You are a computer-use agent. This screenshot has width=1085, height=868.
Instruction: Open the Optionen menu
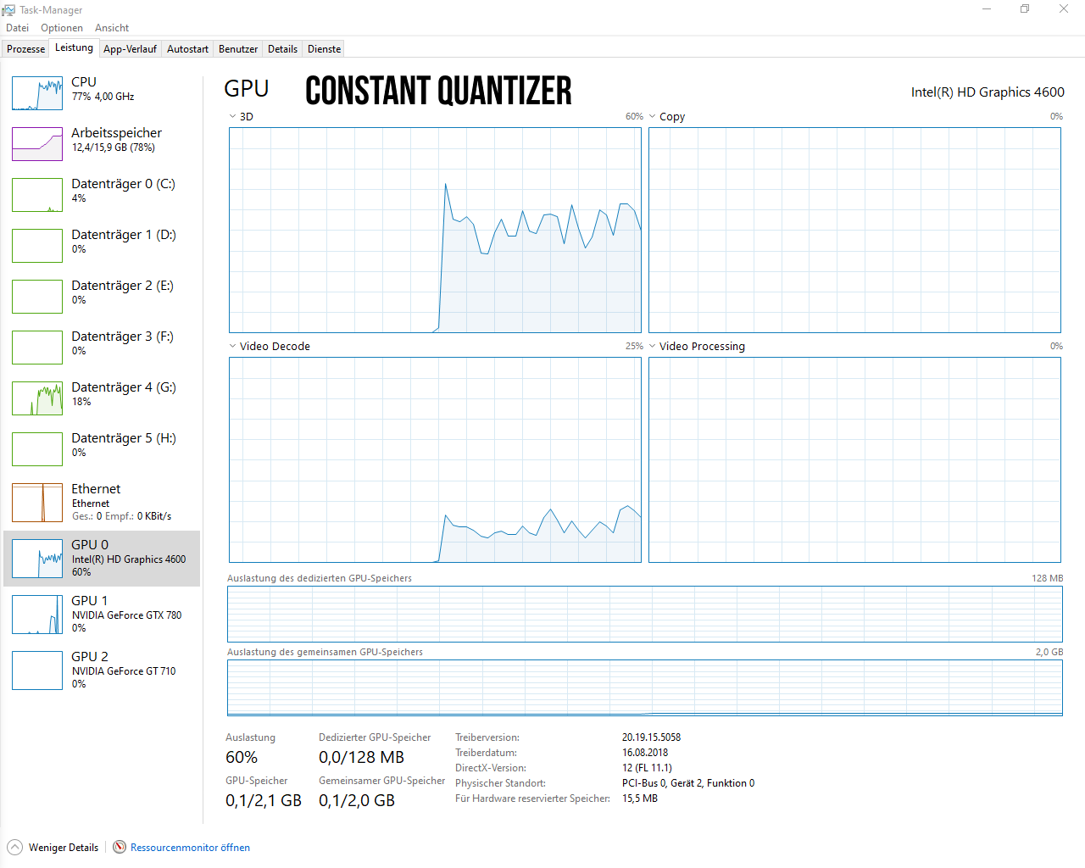(x=62, y=28)
